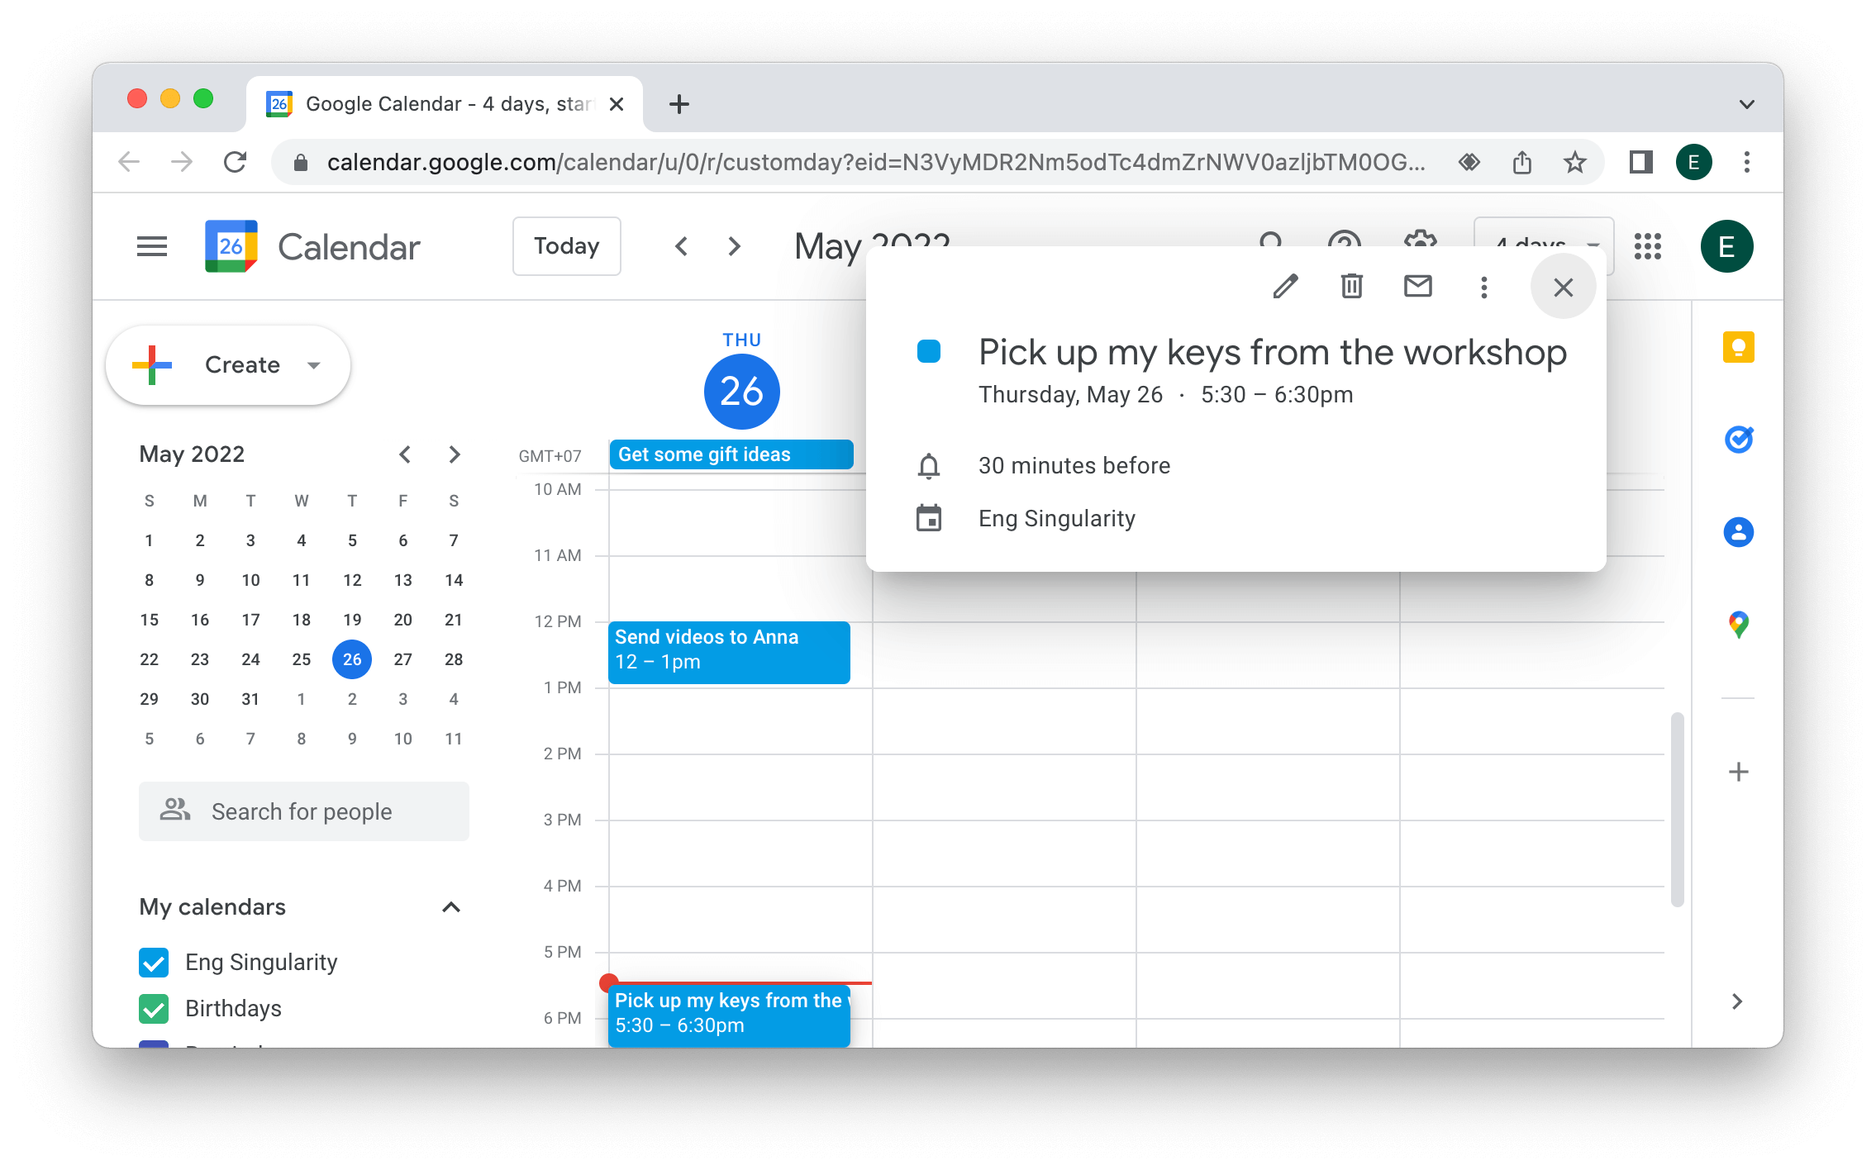The image size is (1876, 1170).
Task: Select Thursday 26 day header
Action: [x=741, y=391]
